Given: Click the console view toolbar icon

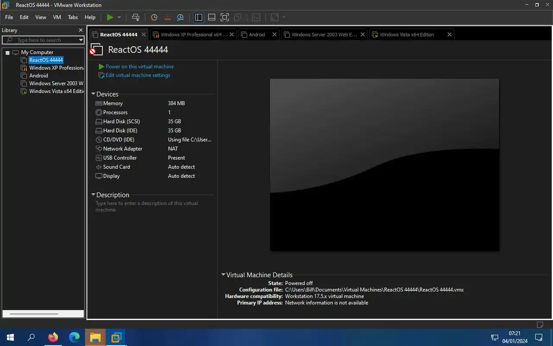Looking at the screenshot, I should tap(256, 17).
